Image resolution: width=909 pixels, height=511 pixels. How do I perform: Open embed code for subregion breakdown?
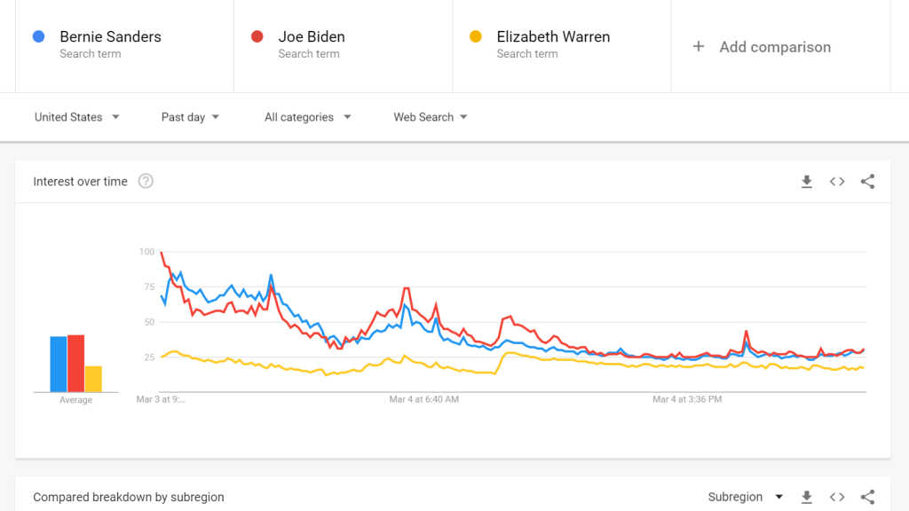pyautogui.click(x=837, y=497)
